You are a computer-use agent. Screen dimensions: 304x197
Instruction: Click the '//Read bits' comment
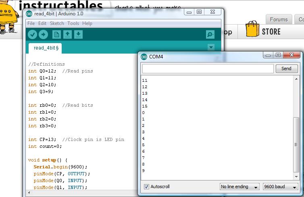tap(77, 106)
